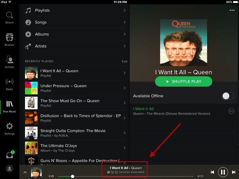This screenshot has height=179, width=239.
Task: Open the Activity feed icon
Action: [9, 60]
